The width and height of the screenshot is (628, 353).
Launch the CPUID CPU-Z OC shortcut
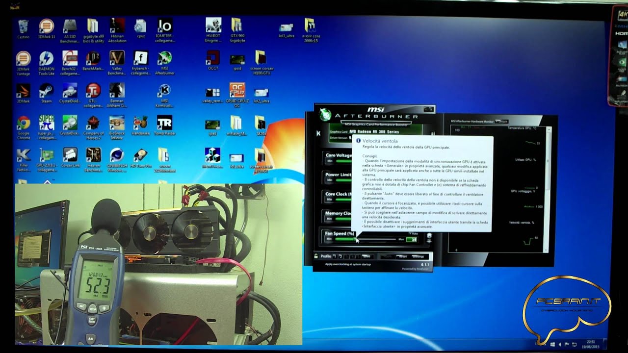point(237,95)
